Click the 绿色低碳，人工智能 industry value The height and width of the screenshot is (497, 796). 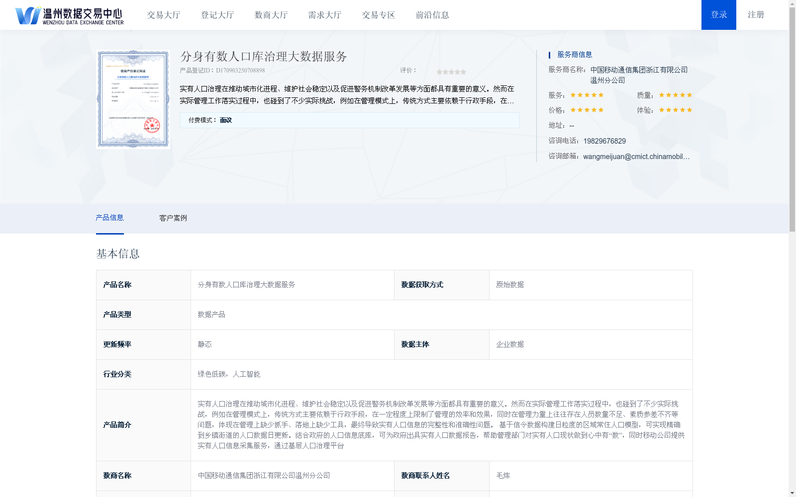pyautogui.click(x=229, y=374)
